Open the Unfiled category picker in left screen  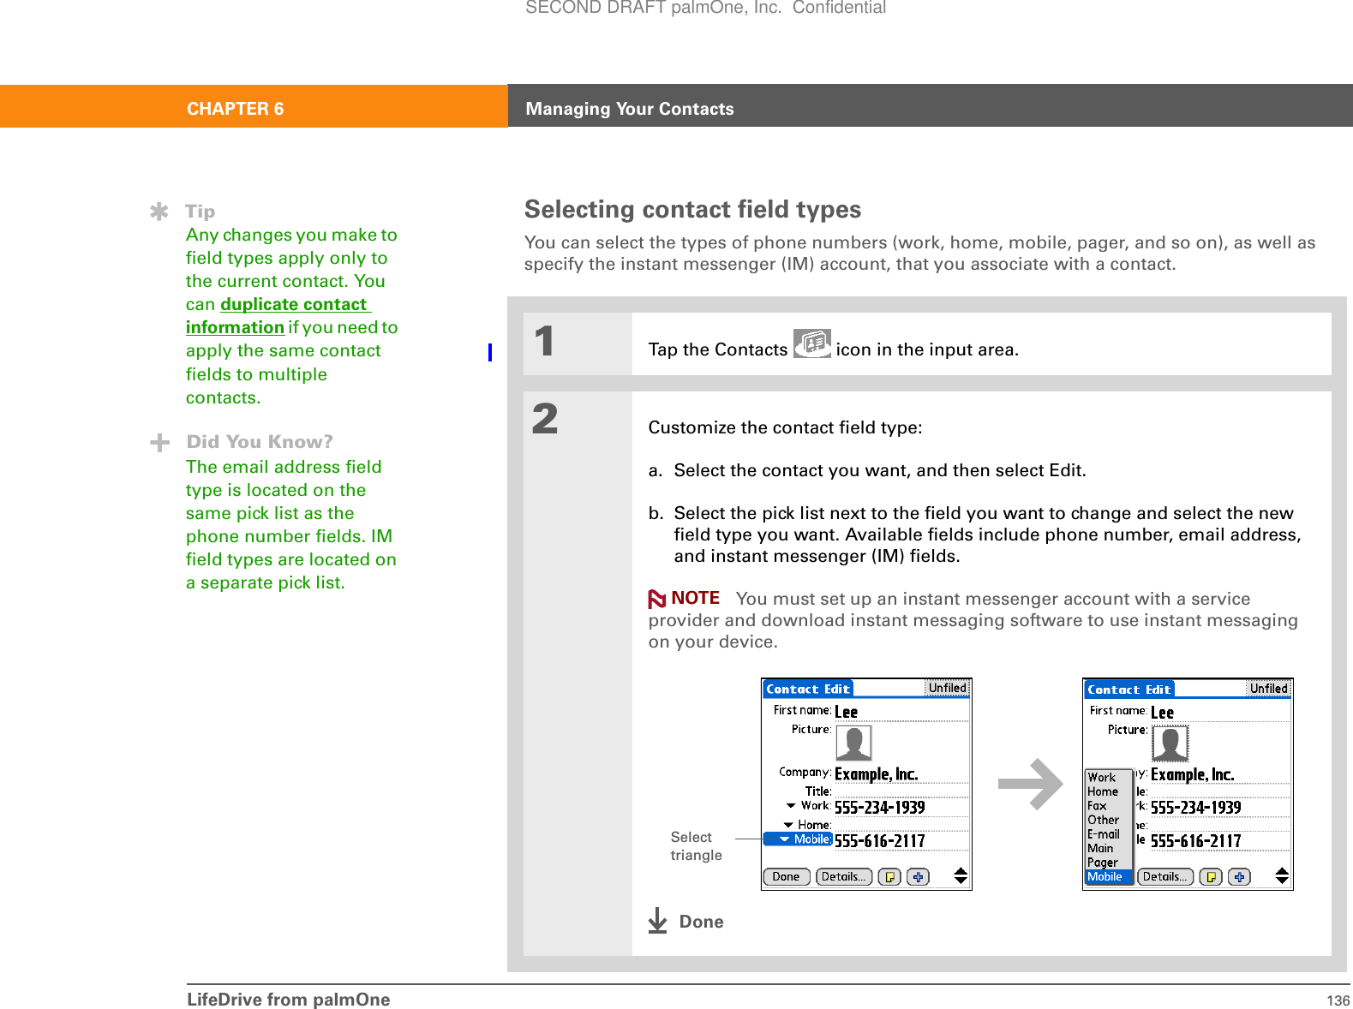[x=947, y=688]
